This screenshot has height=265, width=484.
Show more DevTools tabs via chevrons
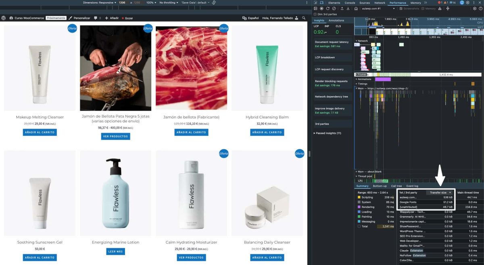pos(426,3)
